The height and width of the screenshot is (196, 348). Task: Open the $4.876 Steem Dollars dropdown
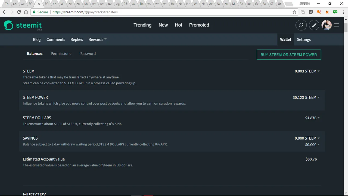(x=312, y=118)
